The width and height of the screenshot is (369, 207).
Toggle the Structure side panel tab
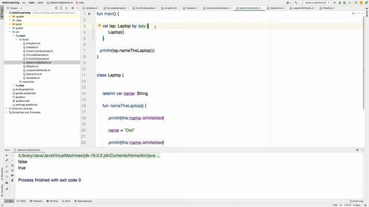coord(2,174)
